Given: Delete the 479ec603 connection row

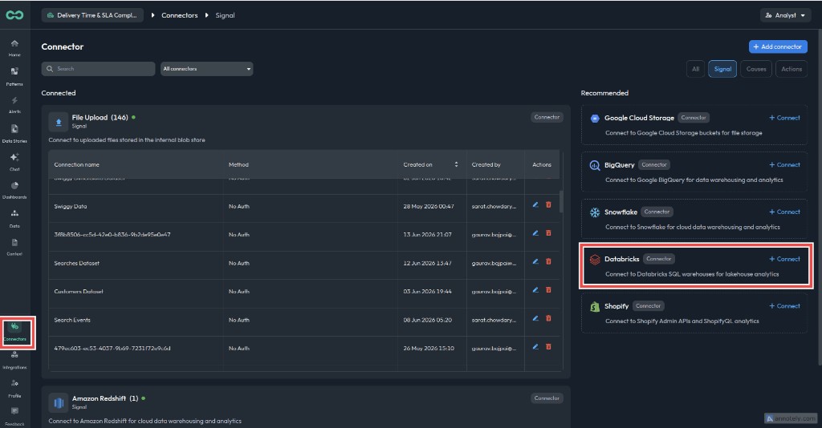Looking at the screenshot, I should click(x=548, y=346).
